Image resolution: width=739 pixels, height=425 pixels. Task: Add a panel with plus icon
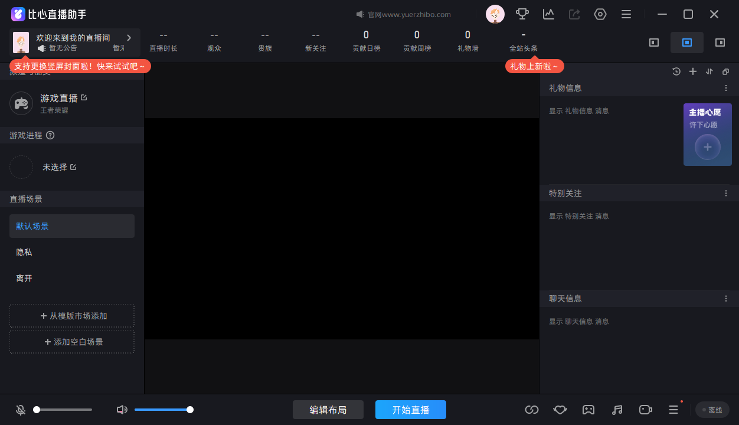[x=693, y=71]
